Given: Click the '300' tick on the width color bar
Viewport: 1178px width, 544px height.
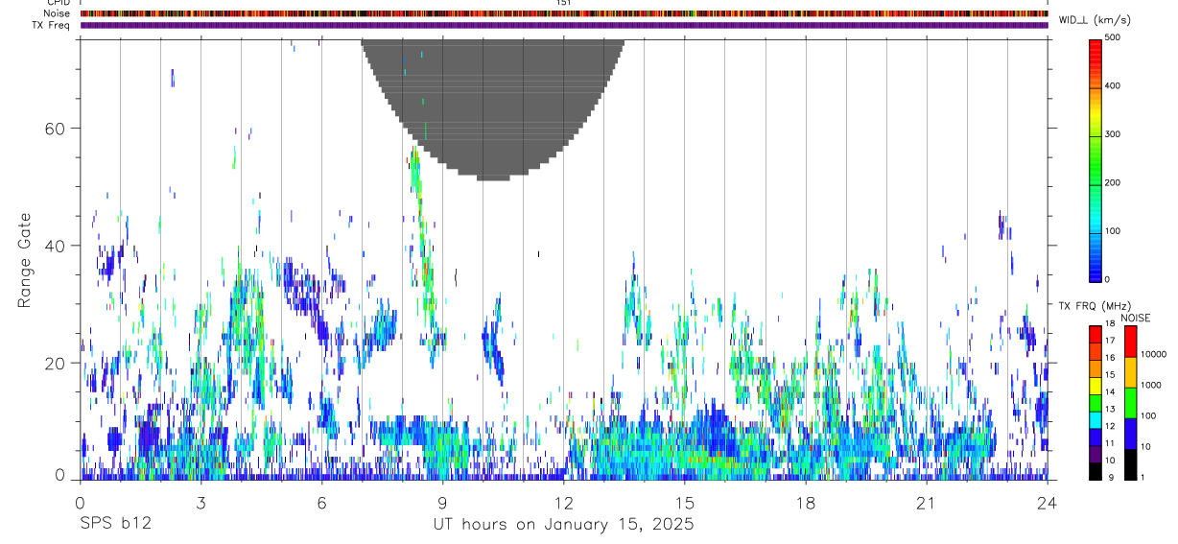Looking at the screenshot, I should (1111, 134).
